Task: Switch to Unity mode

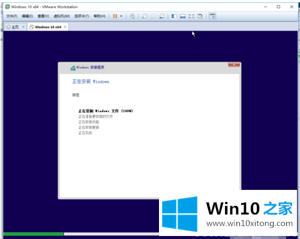Action: coord(200,16)
